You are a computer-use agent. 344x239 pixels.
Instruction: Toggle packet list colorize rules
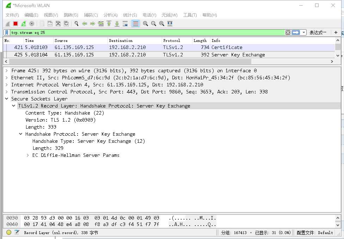tap(136, 24)
